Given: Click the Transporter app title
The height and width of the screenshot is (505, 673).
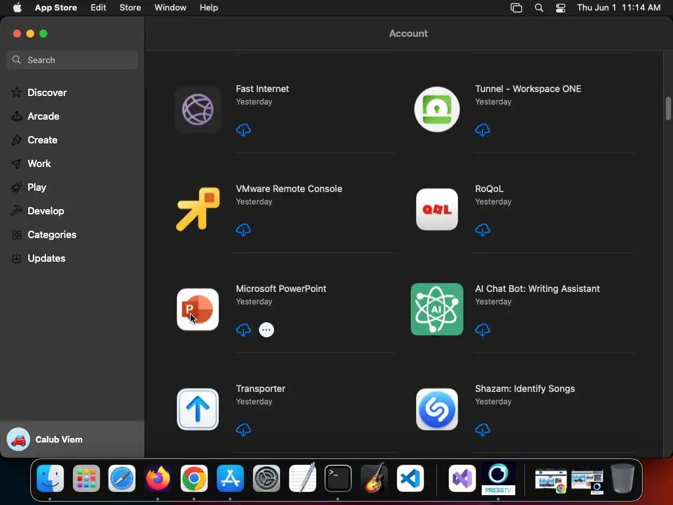Looking at the screenshot, I should pos(260,389).
